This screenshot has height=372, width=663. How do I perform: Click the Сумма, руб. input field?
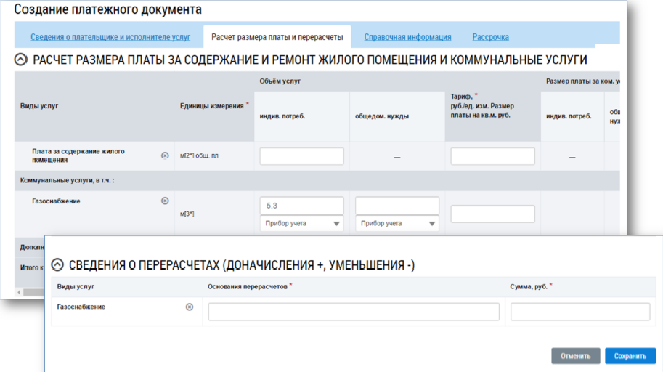[x=579, y=312]
